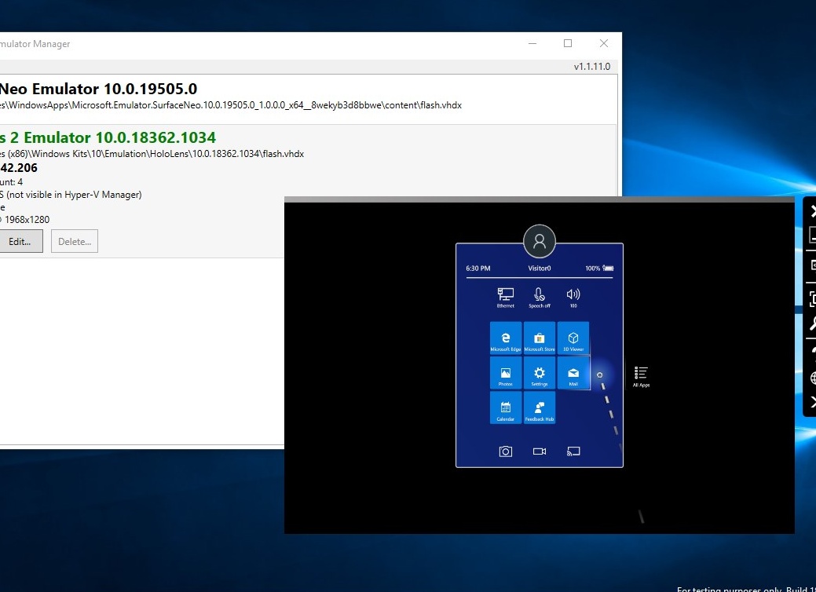
Task: Start video recording from the Start menu
Action: pos(539,451)
